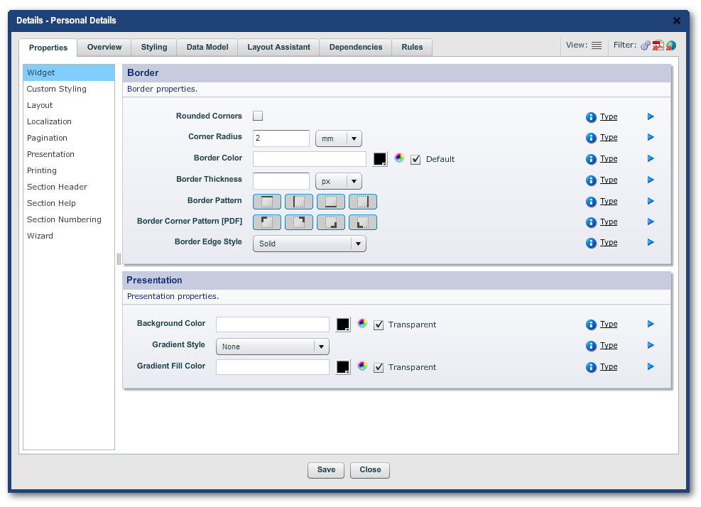This screenshot has height=507, width=701.
Task: Open info icon for Border Color
Action: pos(591,159)
